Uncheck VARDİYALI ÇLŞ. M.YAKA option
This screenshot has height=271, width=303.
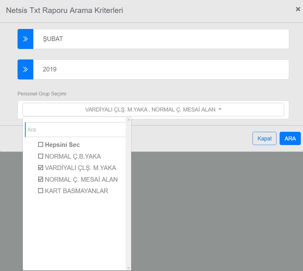[x=41, y=168]
